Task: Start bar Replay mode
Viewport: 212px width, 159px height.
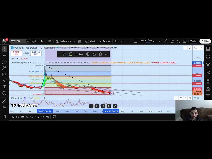Action: 104,41
